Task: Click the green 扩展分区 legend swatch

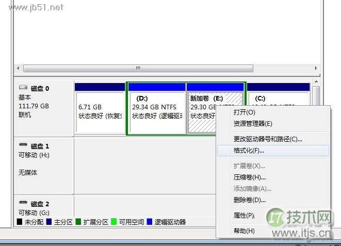Action: (x=78, y=222)
